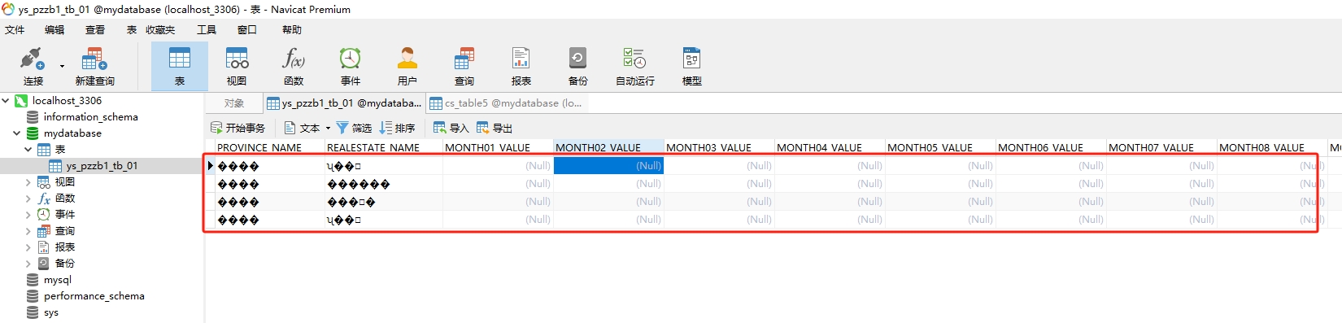Select localhost_3306 connection in tree
This screenshot has width=1342, height=323.
pyautogui.click(x=67, y=101)
